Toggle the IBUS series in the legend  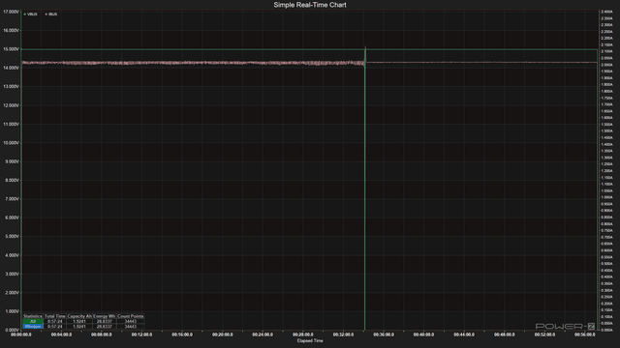[x=51, y=14]
